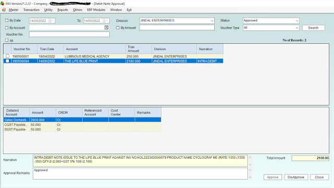
Task: Click the 18/04/2022 tran date cell
Action: pos(51,56)
